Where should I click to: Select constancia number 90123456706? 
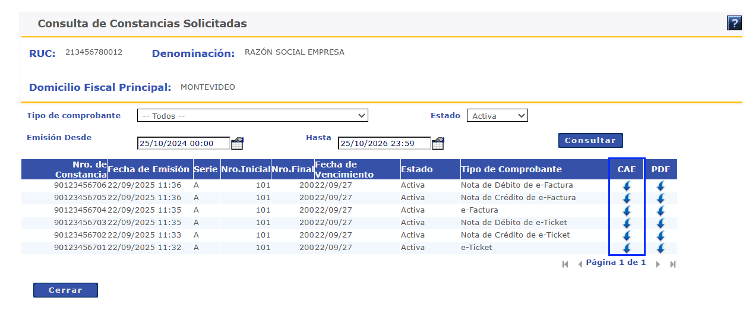(80, 185)
